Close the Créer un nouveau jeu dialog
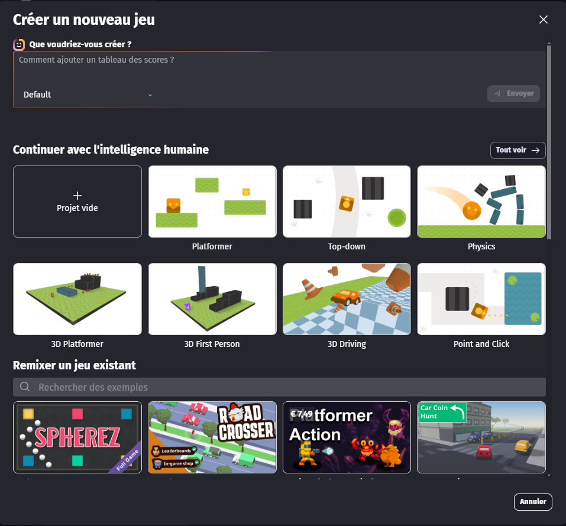Screen dimensions: 566x526 click(544, 20)
